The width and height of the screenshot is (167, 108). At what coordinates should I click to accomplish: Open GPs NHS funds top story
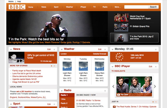(x=41, y=56)
